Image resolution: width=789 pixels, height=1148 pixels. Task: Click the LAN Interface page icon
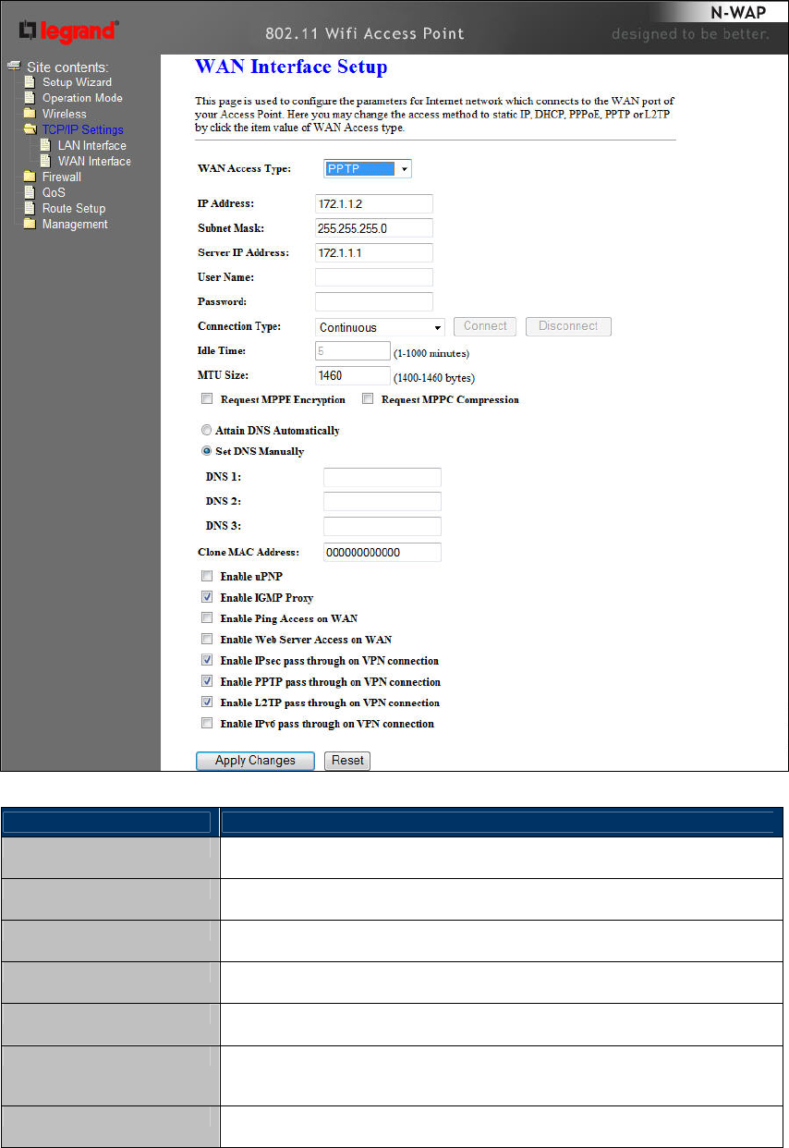click(x=46, y=145)
